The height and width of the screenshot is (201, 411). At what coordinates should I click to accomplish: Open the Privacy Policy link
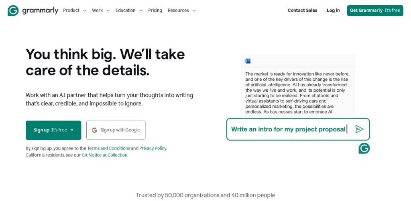pos(153,148)
